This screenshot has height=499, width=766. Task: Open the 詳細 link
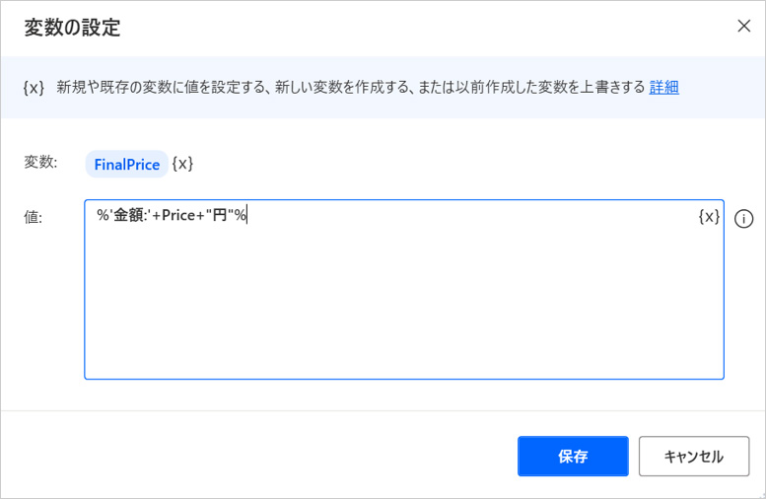click(663, 87)
